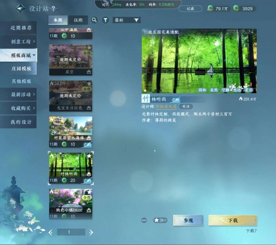Switch to the 本期 tab

pyautogui.click(x=58, y=20)
